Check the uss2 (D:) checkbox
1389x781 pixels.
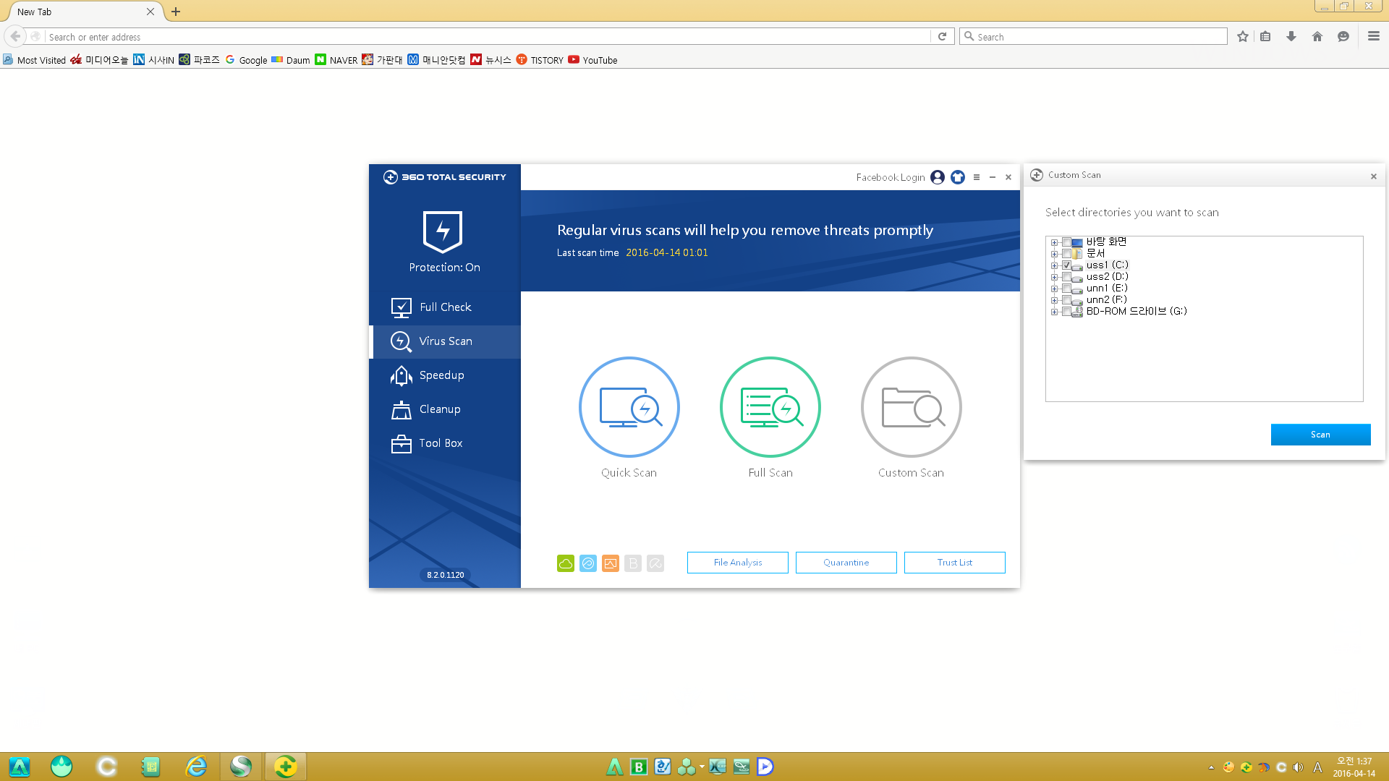coord(1066,277)
